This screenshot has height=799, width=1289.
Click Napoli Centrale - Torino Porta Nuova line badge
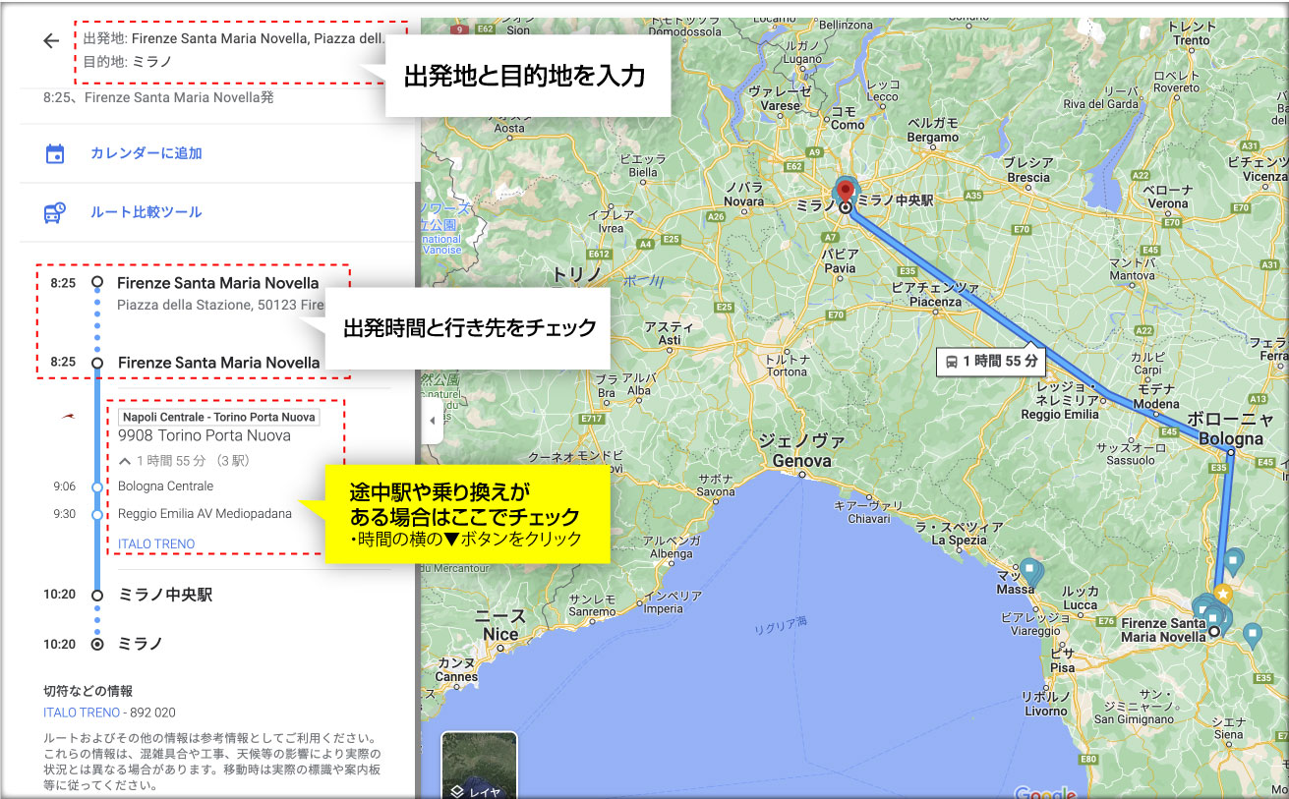point(218,417)
